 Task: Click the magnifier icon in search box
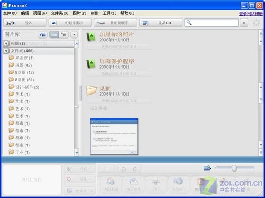pos(189,23)
